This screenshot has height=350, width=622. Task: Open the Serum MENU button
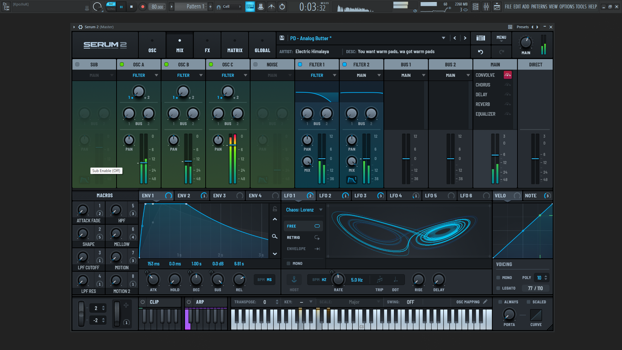501,38
